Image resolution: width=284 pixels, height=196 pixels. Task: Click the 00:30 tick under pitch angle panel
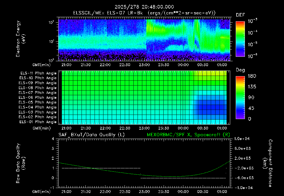203,128
